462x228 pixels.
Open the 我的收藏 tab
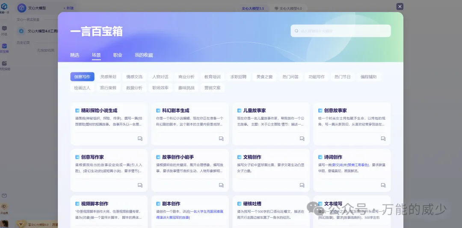pyautogui.click(x=144, y=55)
